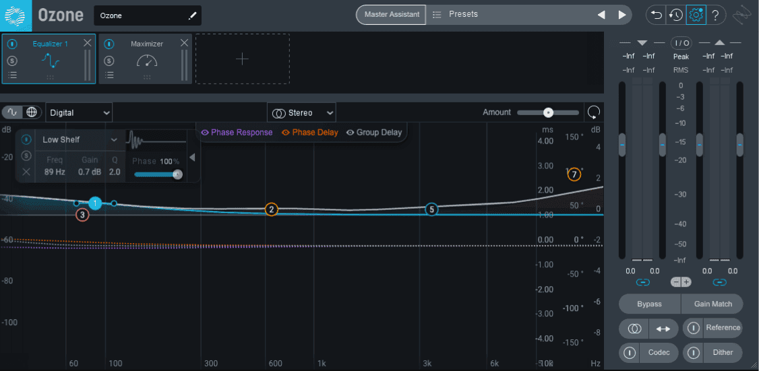Open the help question mark icon
This screenshot has width=759, height=371.
point(715,15)
